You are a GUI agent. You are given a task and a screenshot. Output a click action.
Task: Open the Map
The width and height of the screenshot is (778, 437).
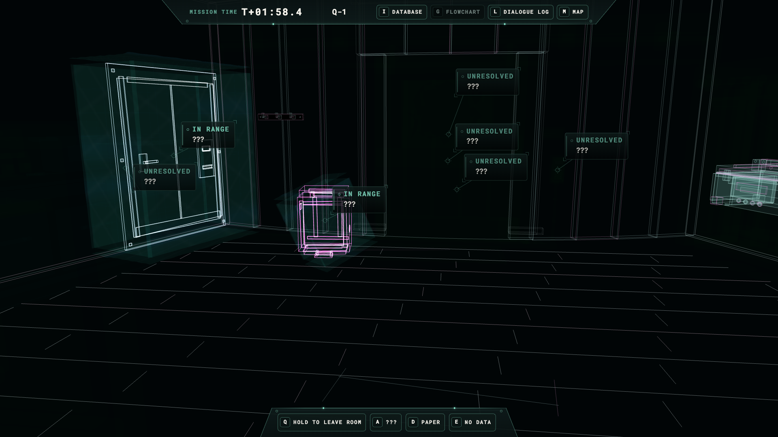tap(572, 12)
